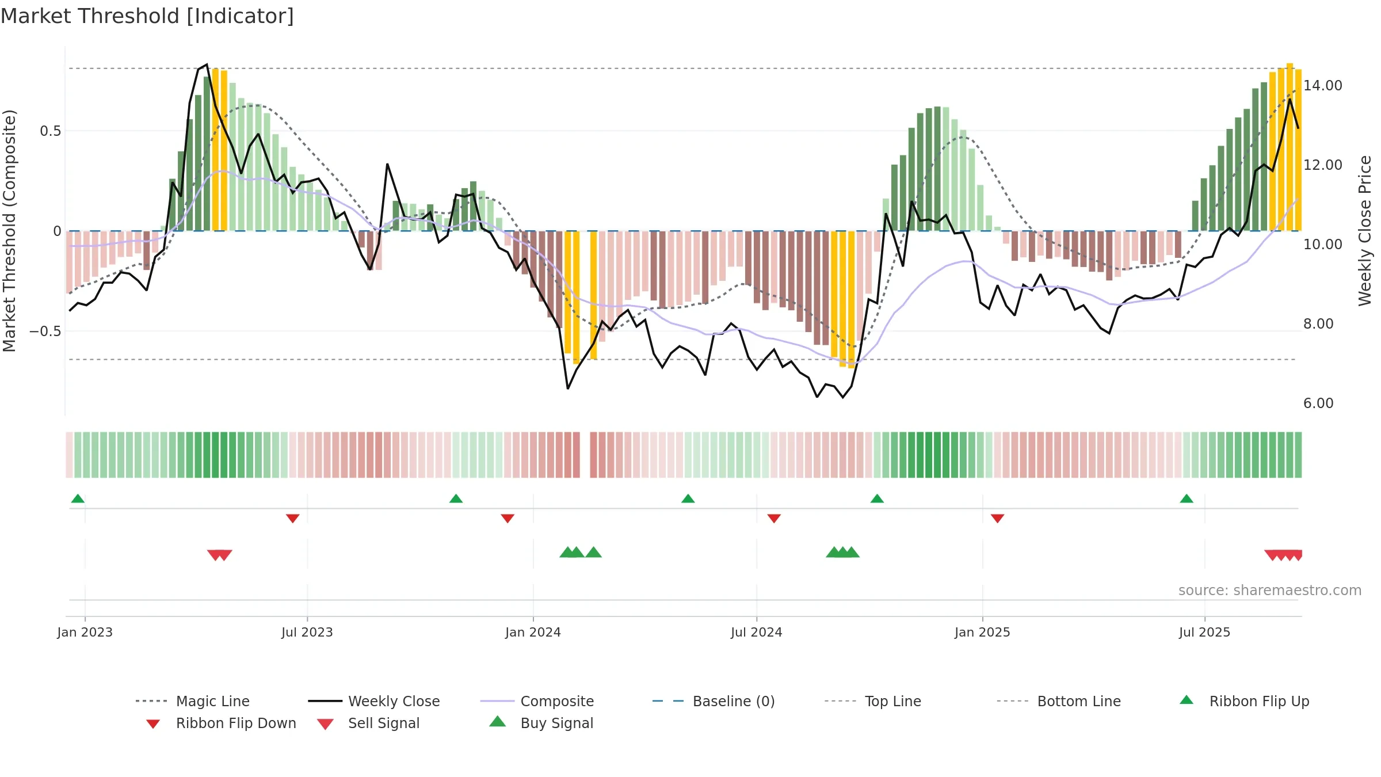The image size is (1381, 777).
Task: Toggle the Magic Line legend entry
Action: tap(193, 701)
